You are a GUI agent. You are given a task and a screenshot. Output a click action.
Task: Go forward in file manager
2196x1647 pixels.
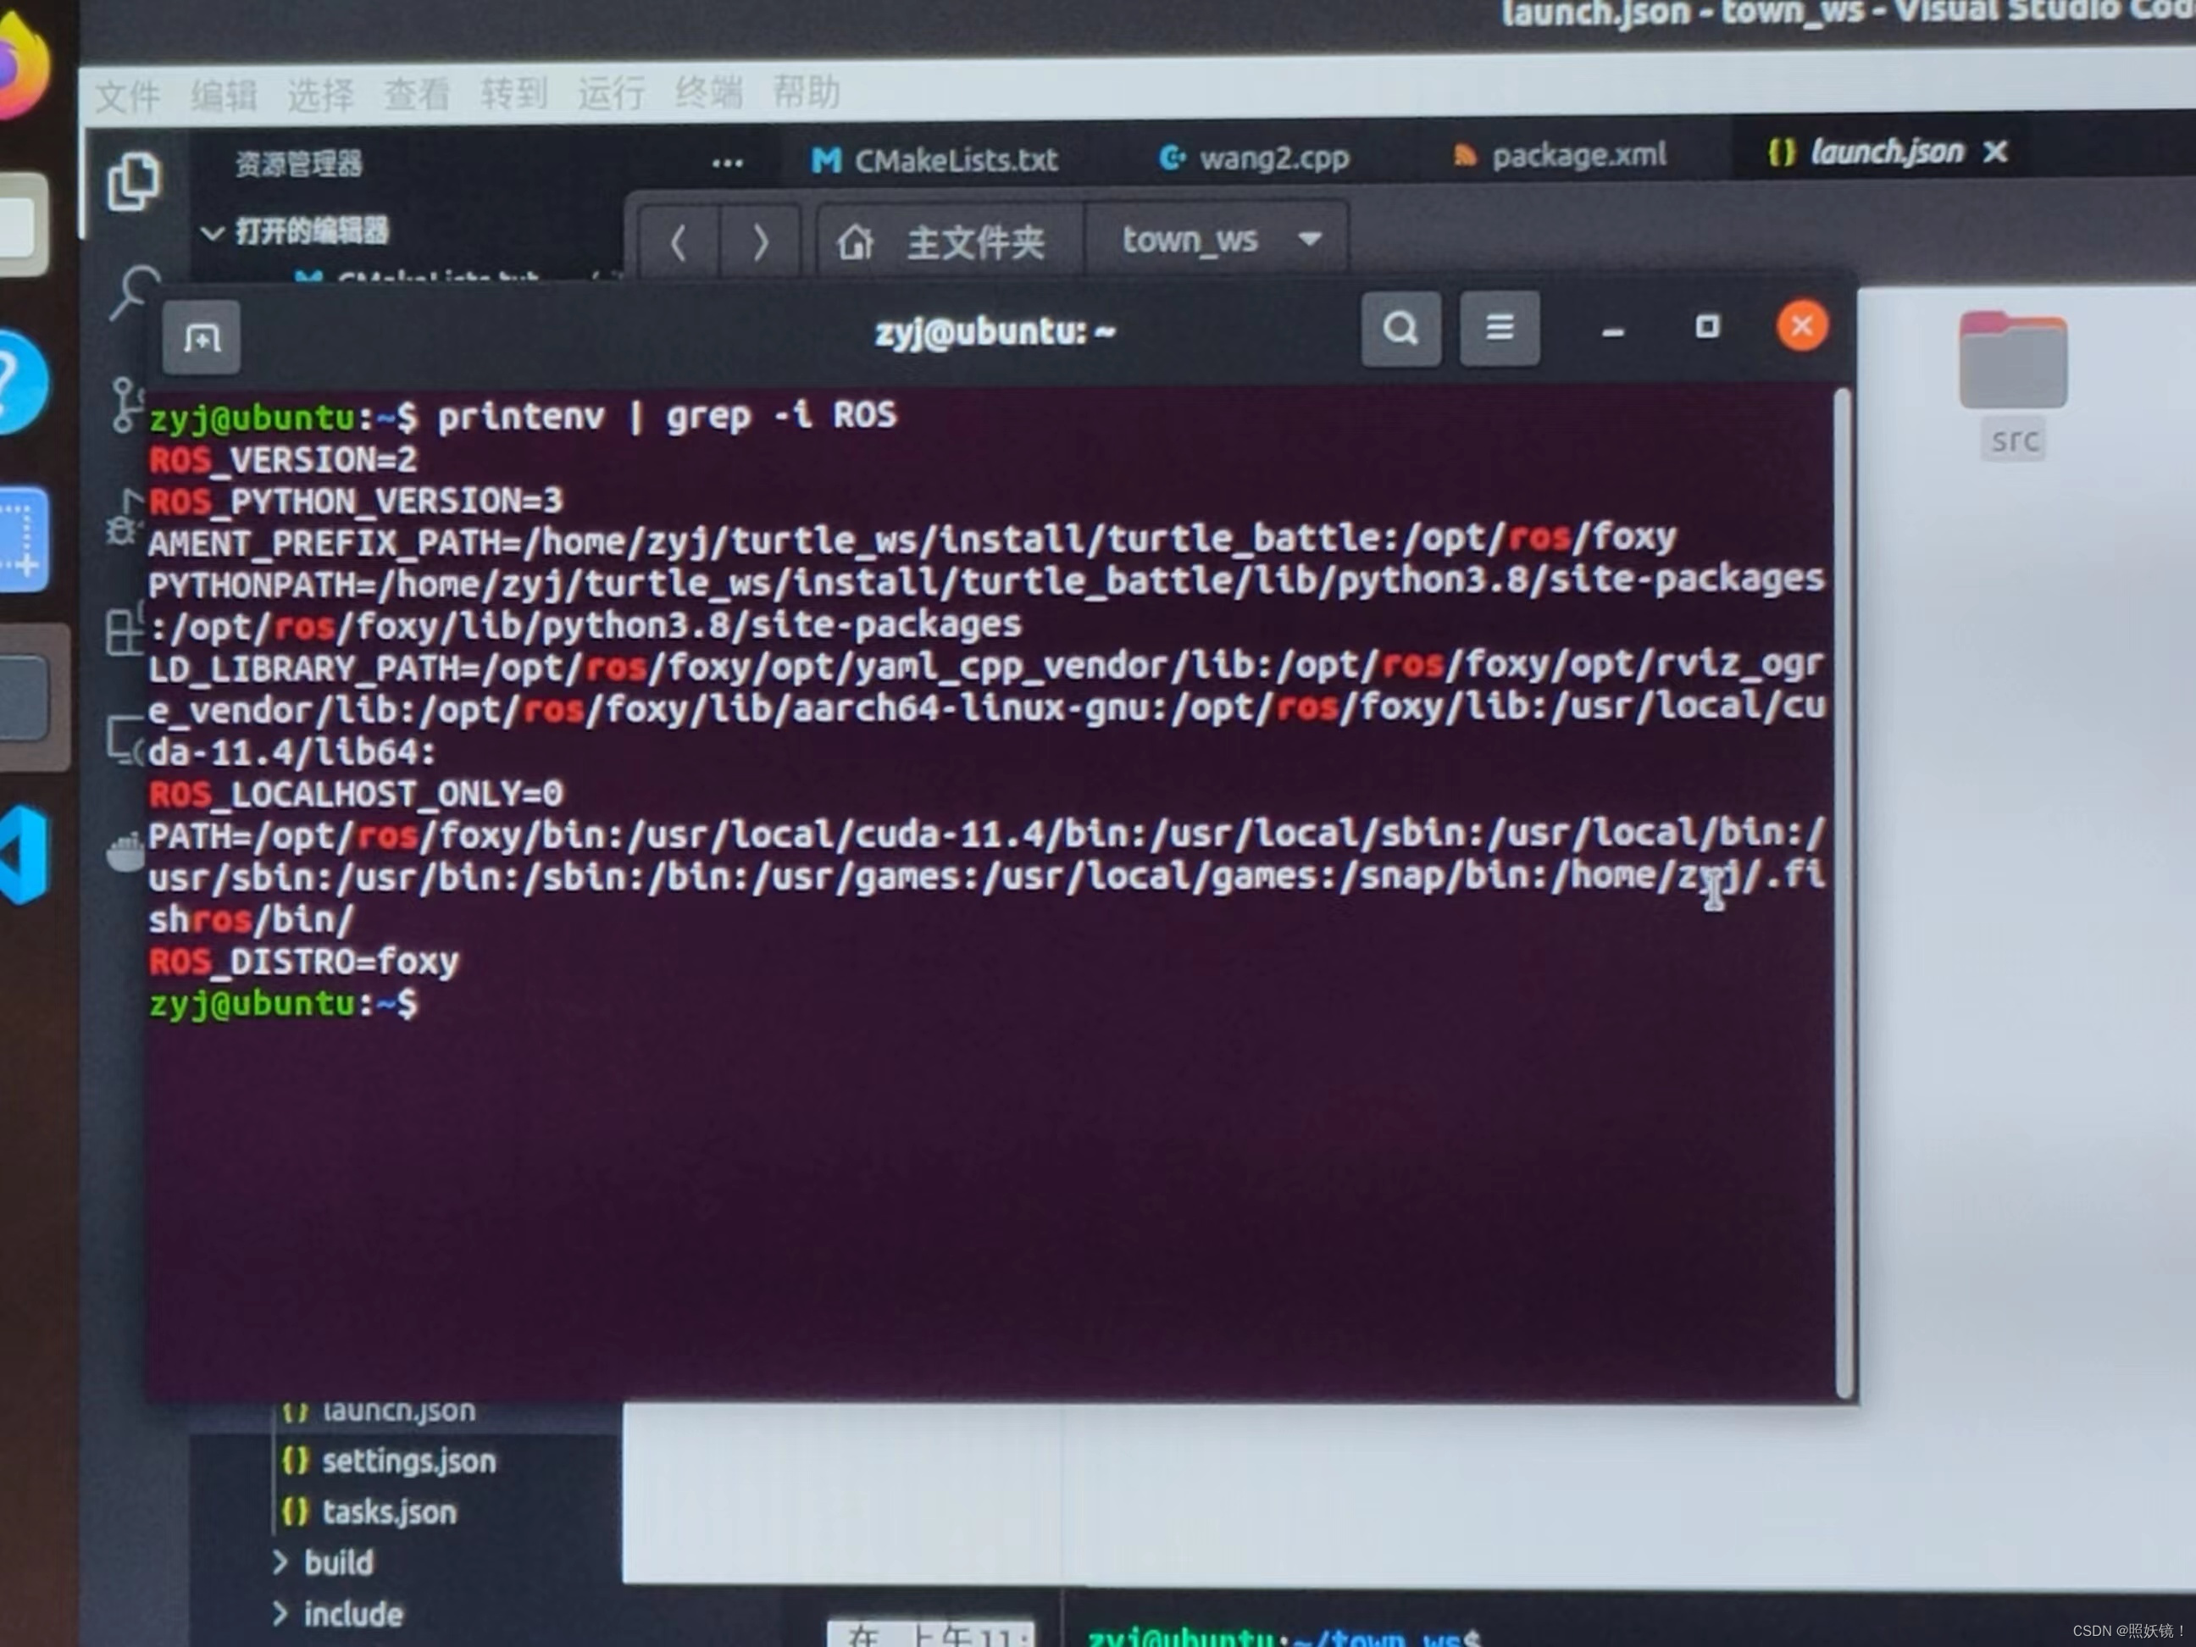[x=761, y=243]
